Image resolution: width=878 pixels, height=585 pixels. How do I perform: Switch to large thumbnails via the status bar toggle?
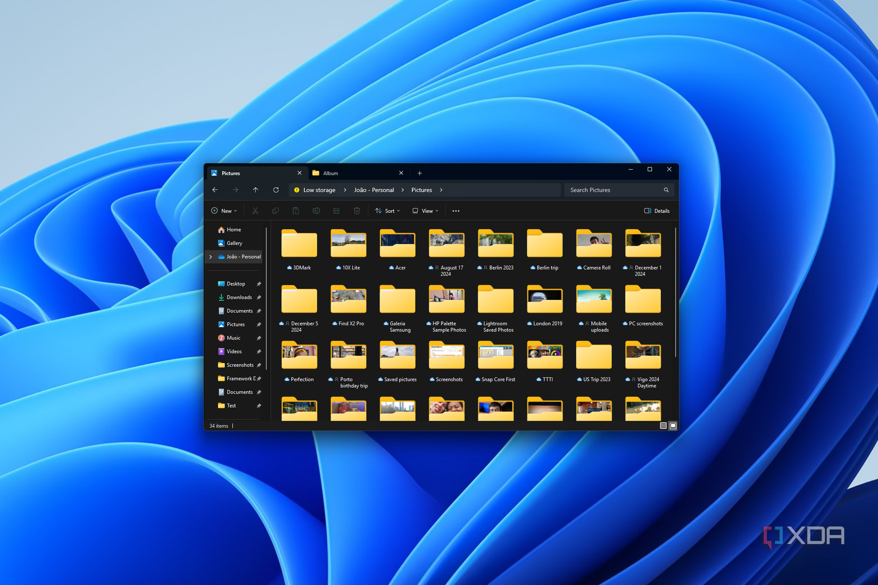(x=672, y=425)
